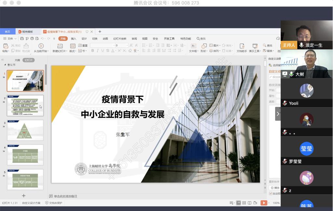This screenshot has width=333, height=211.
Task: Select slide 3 thumbnail with triangle
Action: coord(25,130)
